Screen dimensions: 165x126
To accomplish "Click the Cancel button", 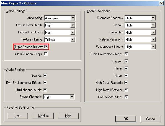I will point(151,119).
